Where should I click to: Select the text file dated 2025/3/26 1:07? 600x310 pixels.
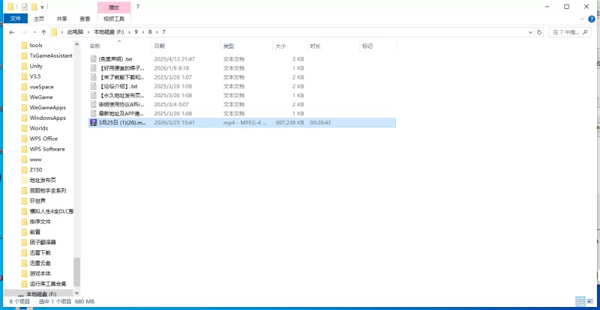(x=242, y=77)
